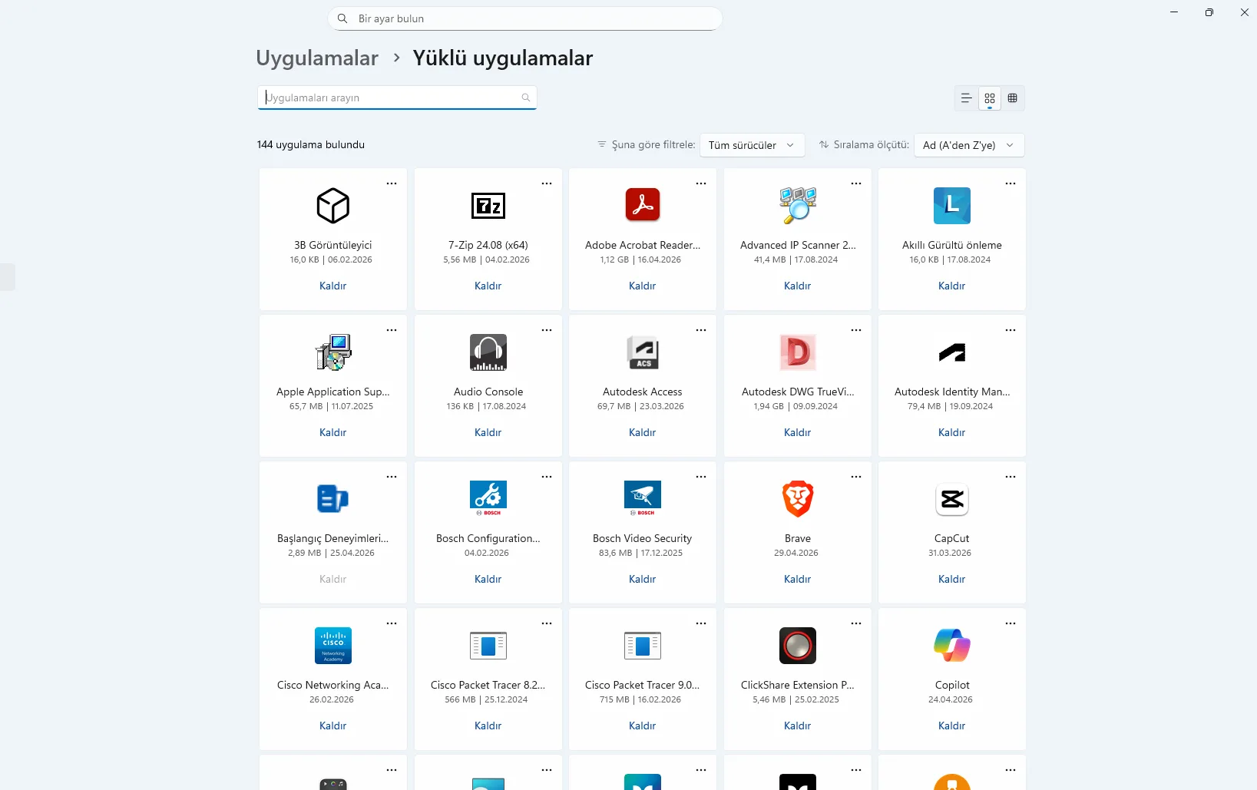Click the Brave browser lion icon
Screen dimensions: 1257x790
797,499
